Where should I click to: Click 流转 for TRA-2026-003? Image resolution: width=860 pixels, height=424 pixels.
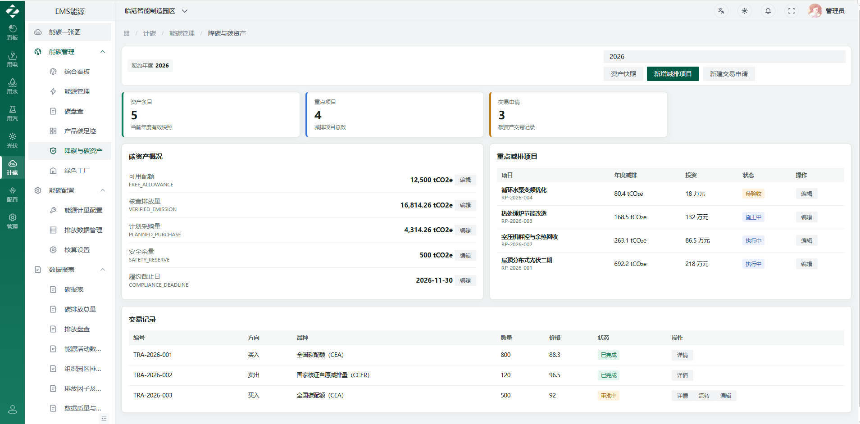704,396
